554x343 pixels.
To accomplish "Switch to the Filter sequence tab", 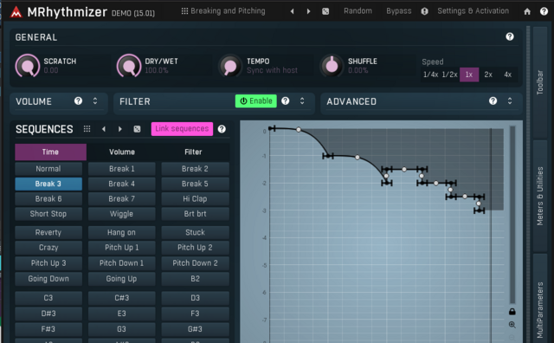I will [x=193, y=152].
